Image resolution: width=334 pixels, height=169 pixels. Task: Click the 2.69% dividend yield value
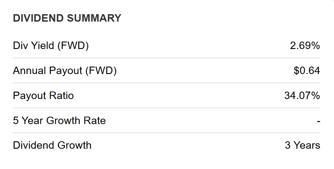(305, 45)
